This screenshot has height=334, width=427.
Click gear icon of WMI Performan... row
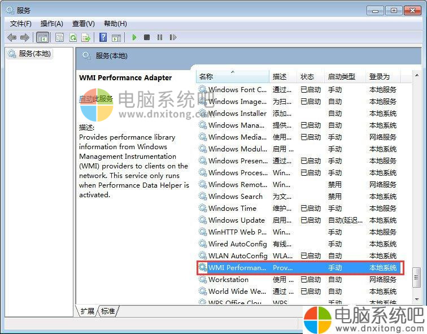tap(203, 267)
